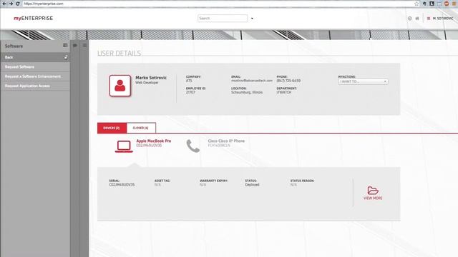The height and width of the screenshot is (257, 458).
Task: Open the search dropdown arrow
Action: pyautogui.click(x=252, y=19)
